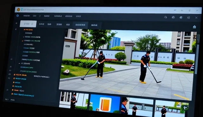Collapse the tree row marked with an orange arrow
Screen dimensions: 203x117
pos(31,41)
